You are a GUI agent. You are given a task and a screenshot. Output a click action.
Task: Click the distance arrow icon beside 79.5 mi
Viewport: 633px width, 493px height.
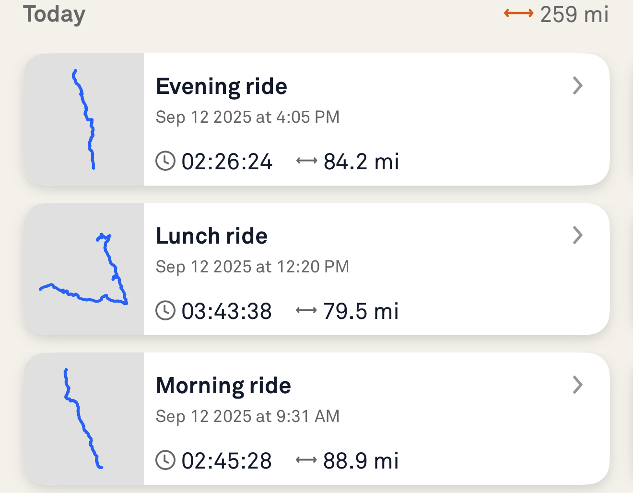point(306,311)
